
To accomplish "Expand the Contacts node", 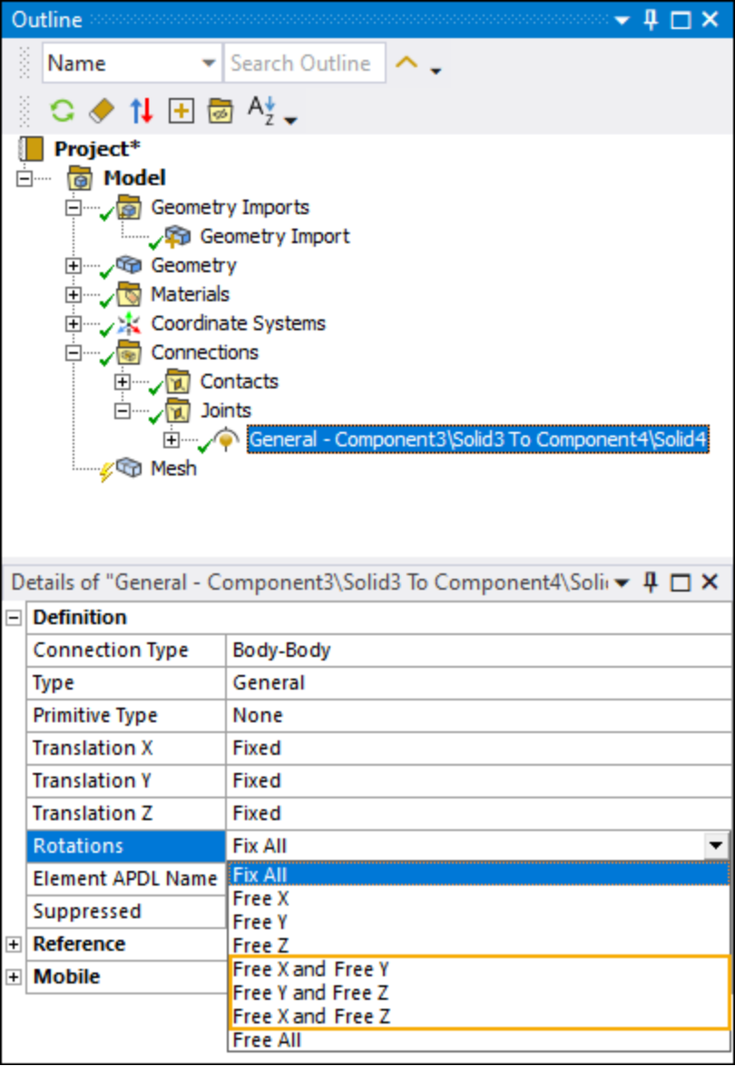I will click(x=122, y=382).
